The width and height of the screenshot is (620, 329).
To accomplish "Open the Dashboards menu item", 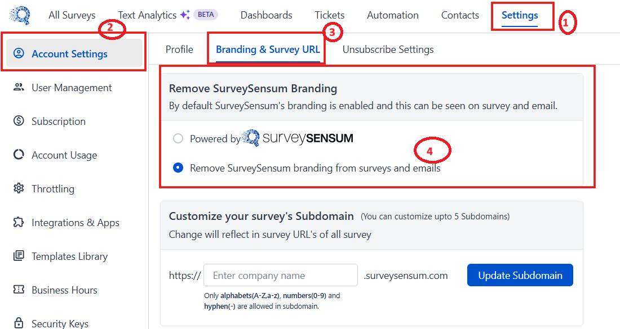I will click(266, 15).
